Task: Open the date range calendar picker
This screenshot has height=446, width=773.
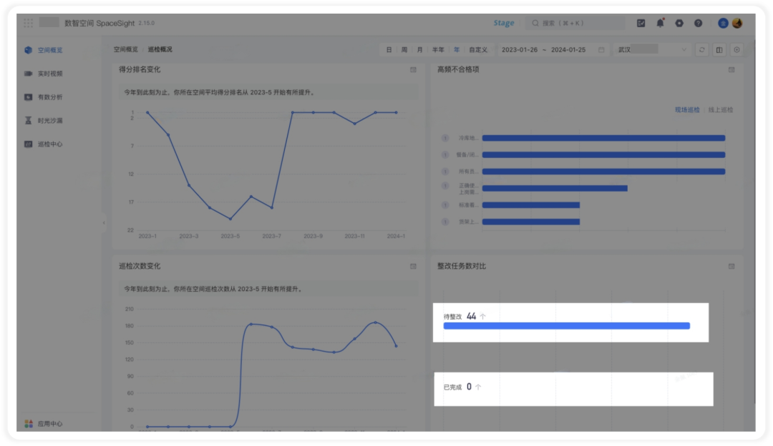Action: click(x=601, y=50)
